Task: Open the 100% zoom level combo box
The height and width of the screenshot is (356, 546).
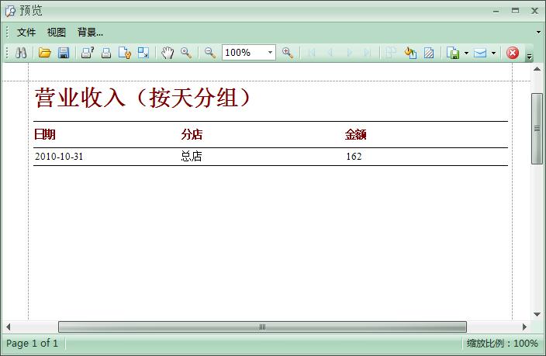Action: (x=249, y=53)
